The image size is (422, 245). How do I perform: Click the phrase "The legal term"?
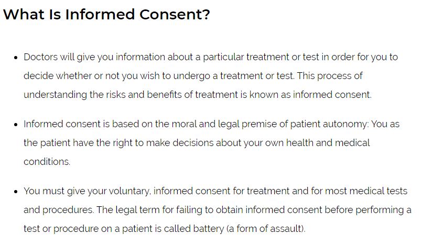click(124, 210)
